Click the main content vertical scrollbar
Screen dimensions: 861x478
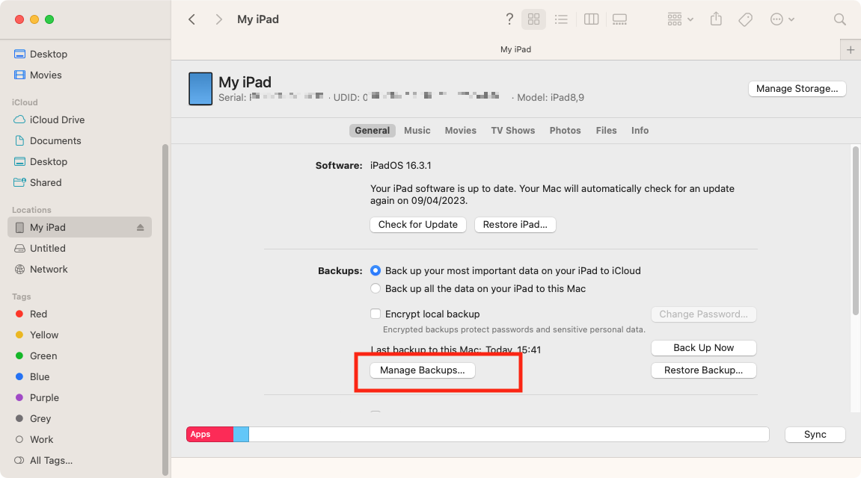[855, 230]
